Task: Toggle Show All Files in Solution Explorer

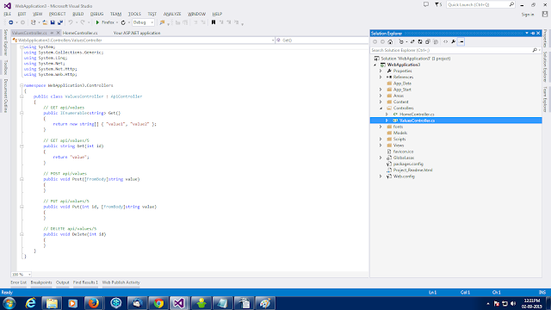Action: coord(436,42)
